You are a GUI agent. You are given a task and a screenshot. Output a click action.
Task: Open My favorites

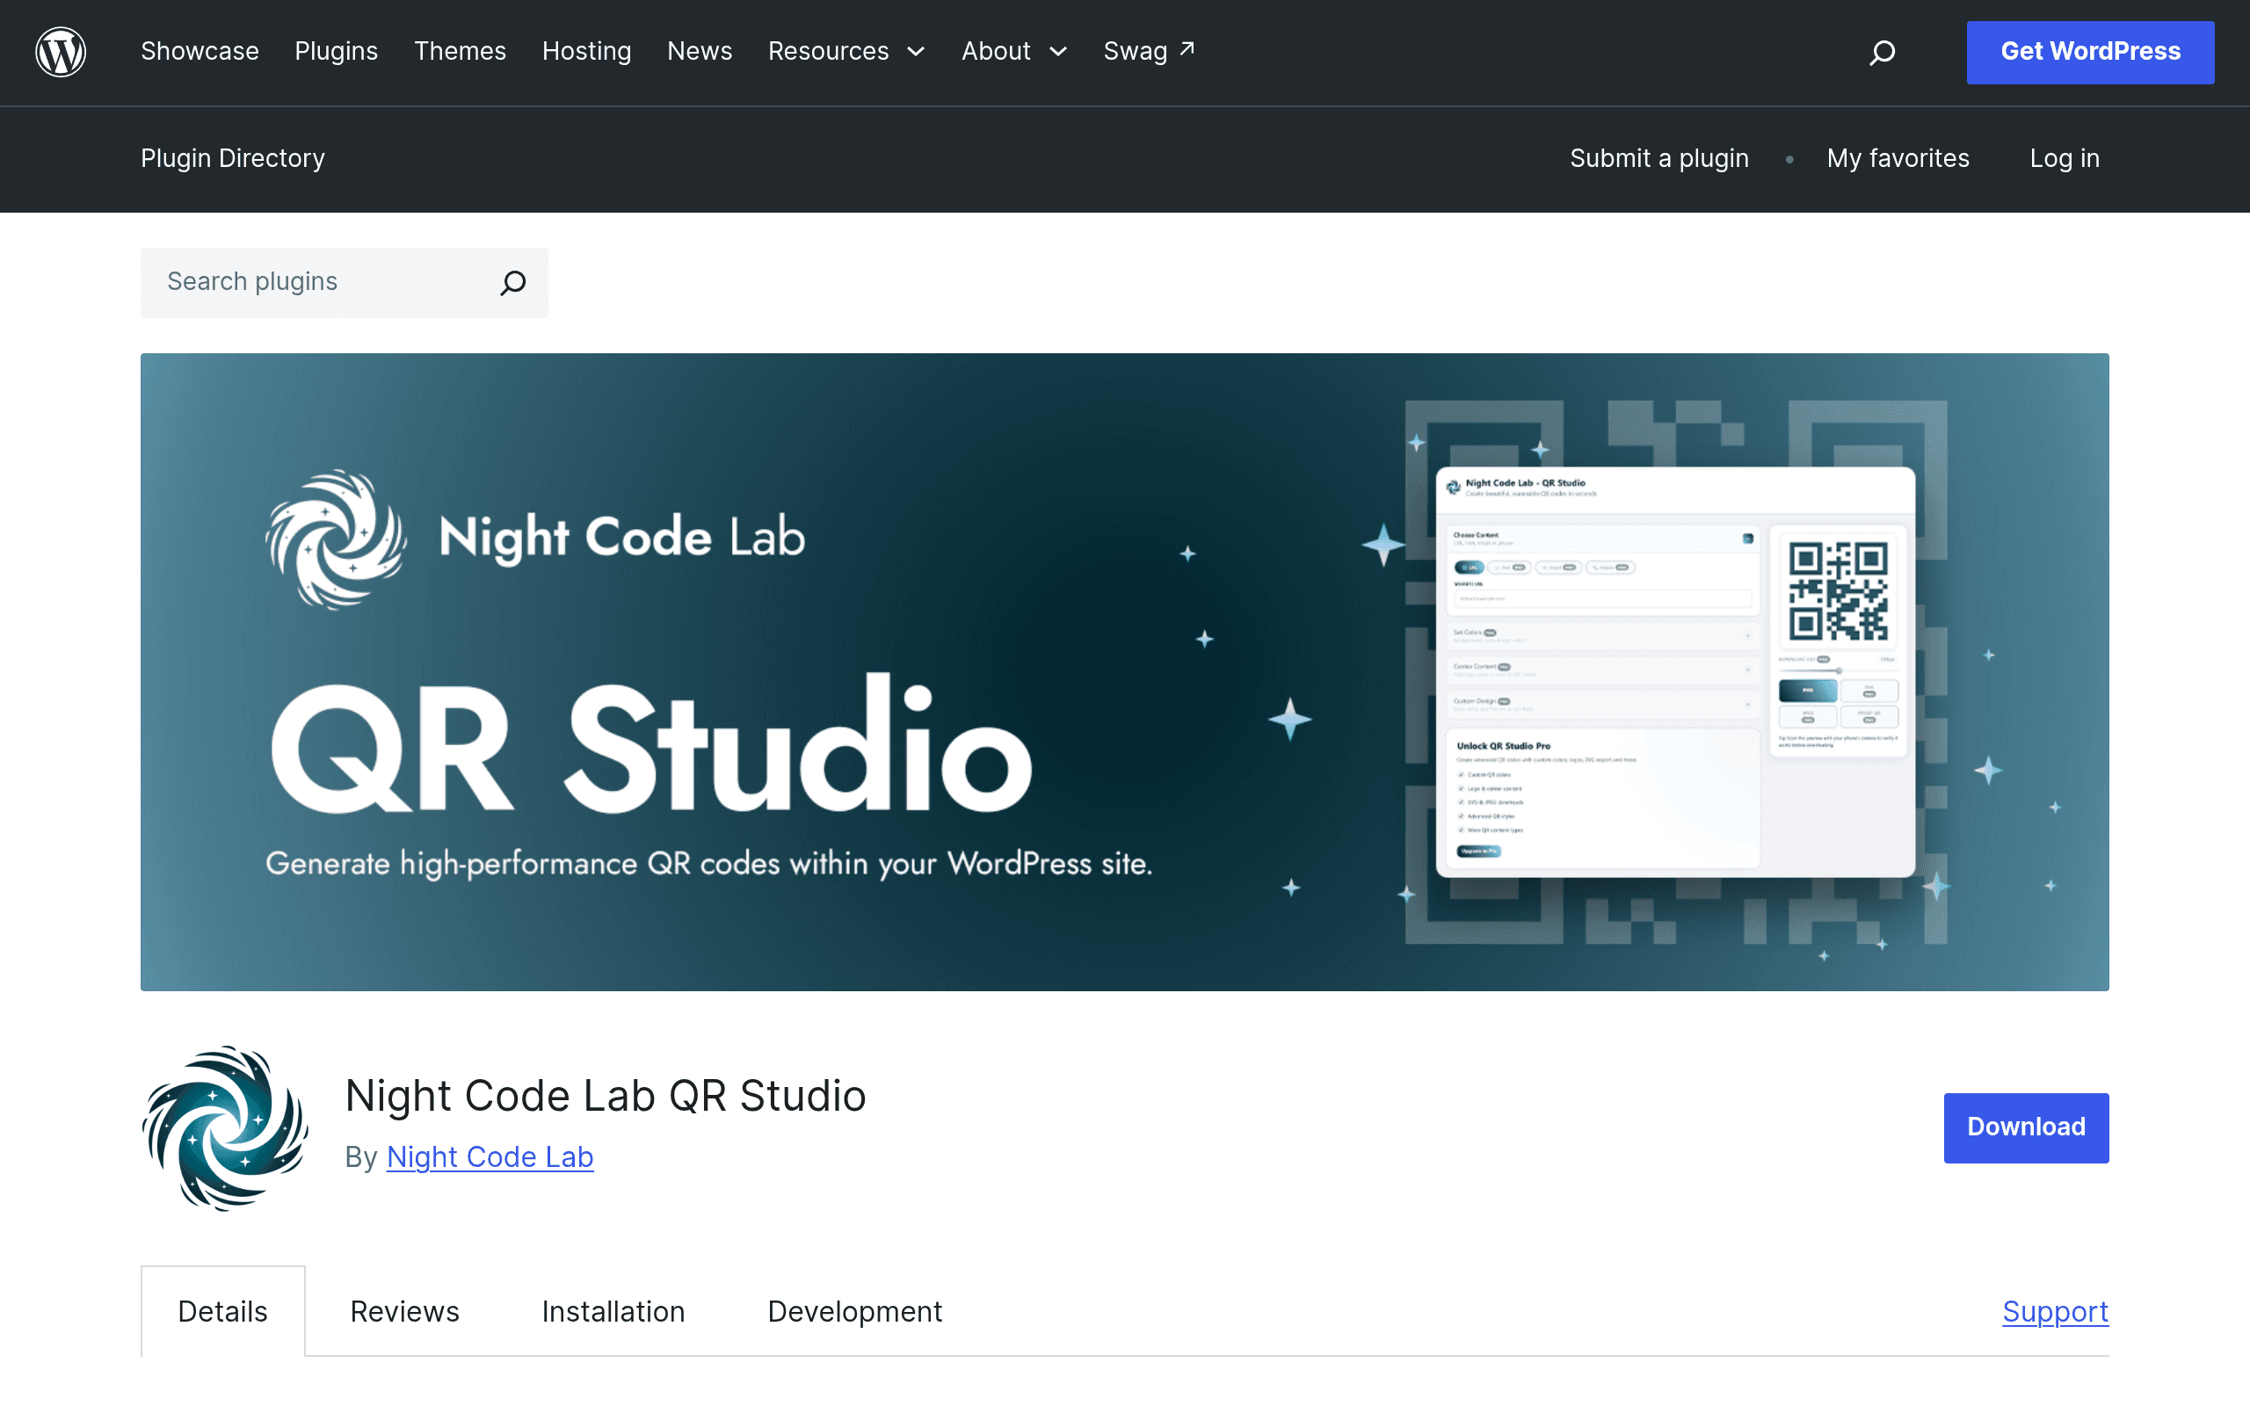1898,158
